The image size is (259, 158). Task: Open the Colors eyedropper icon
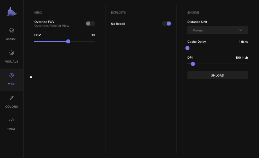pos(12,98)
